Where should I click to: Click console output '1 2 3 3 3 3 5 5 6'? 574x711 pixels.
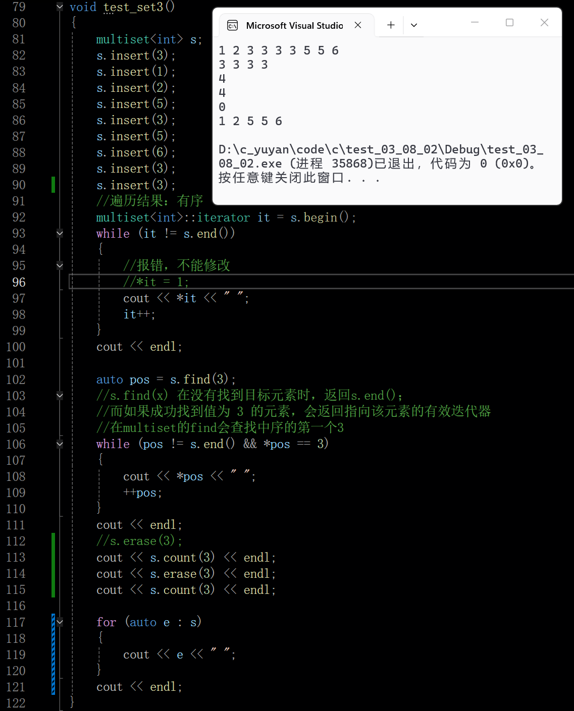pyautogui.click(x=279, y=50)
